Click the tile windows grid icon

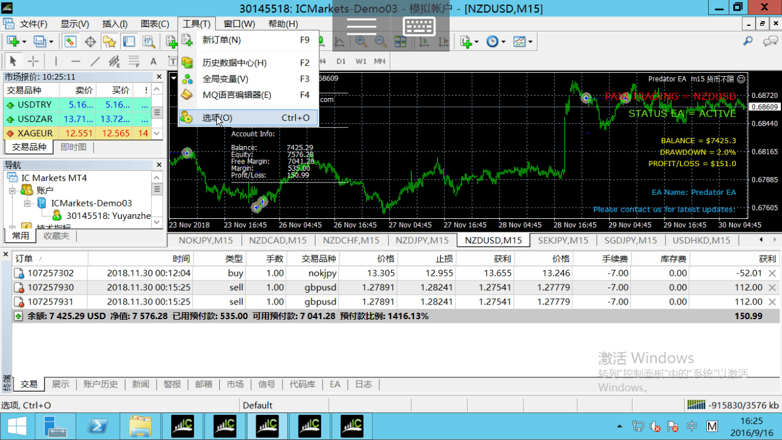pos(400,42)
